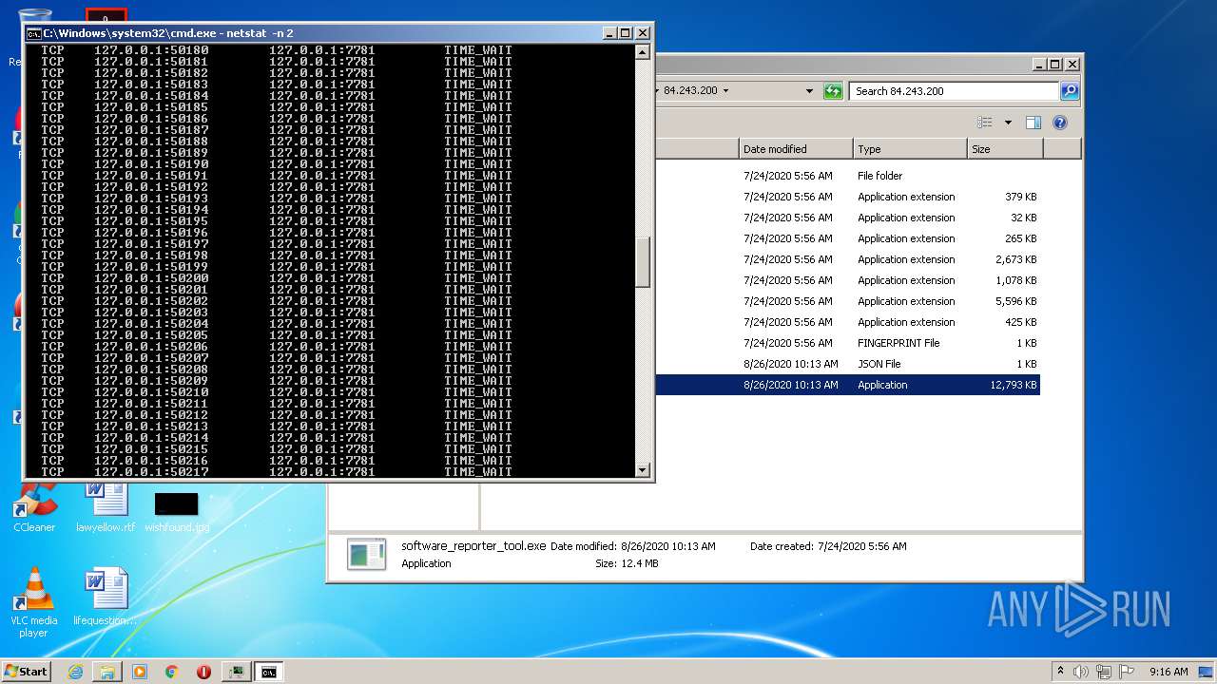Click the cmd scrollbar thumb
This screenshot has width=1217, height=684.
(643, 262)
